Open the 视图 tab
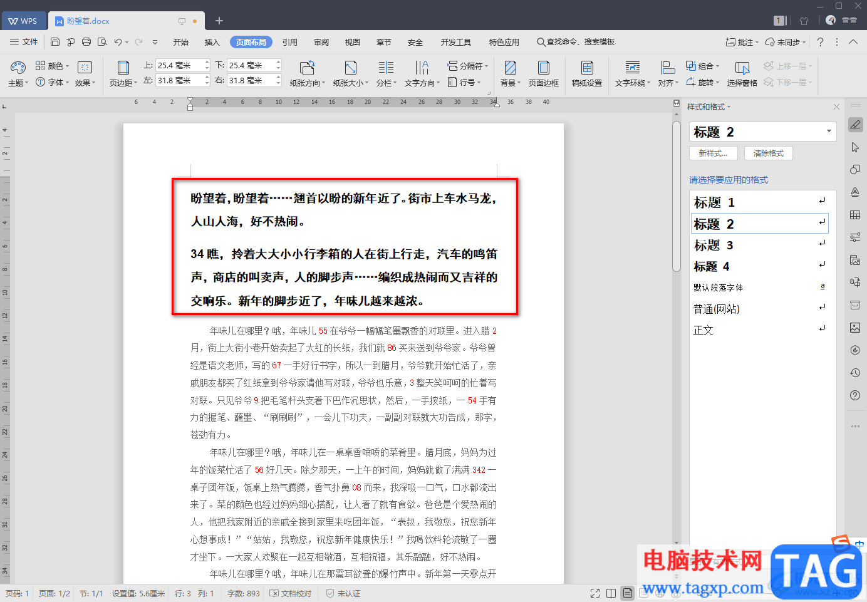867x602 pixels. [x=353, y=42]
